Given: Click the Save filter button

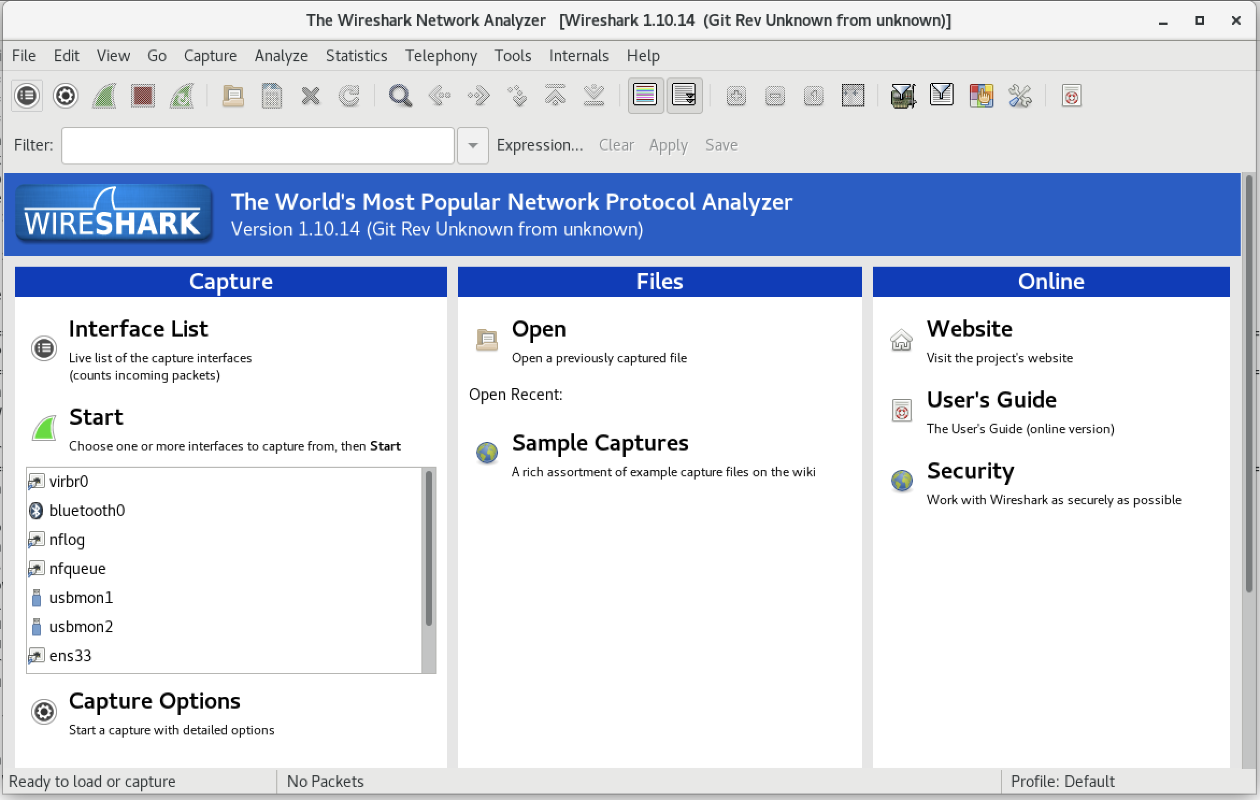Looking at the screenshot, I should point(721,145).
